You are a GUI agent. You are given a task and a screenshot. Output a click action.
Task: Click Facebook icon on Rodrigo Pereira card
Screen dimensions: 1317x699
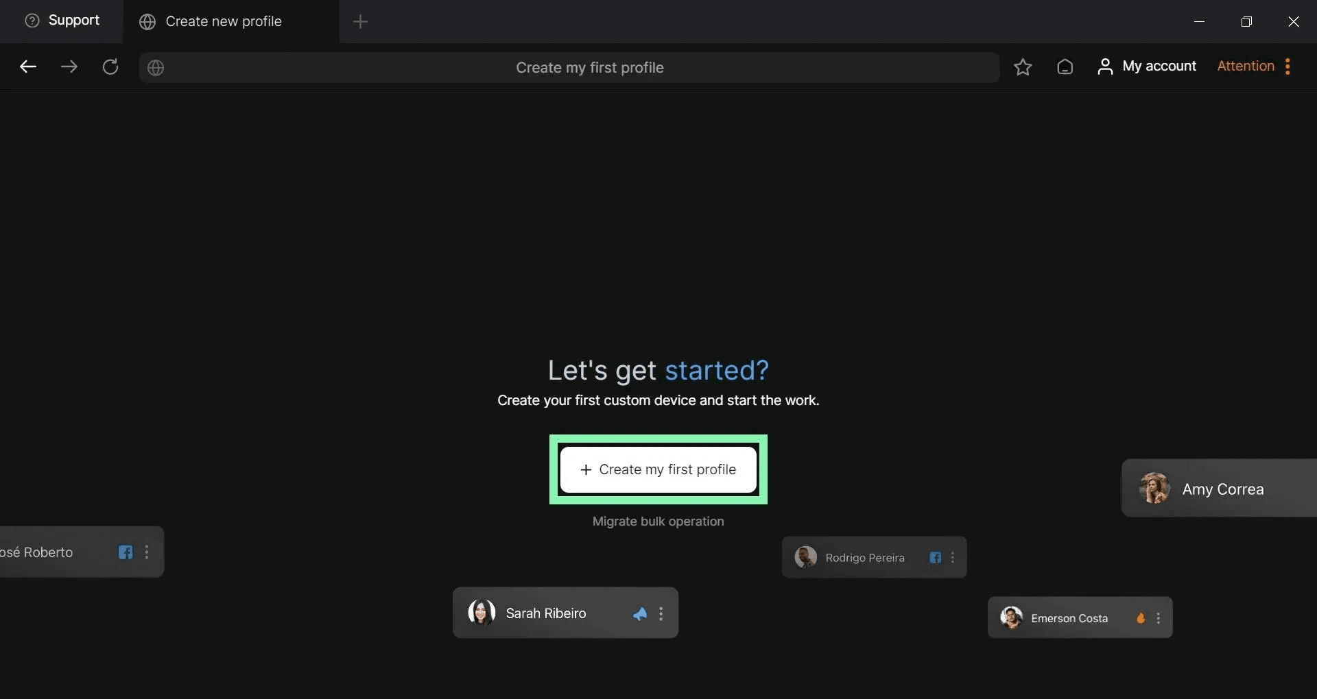point(935,558)
